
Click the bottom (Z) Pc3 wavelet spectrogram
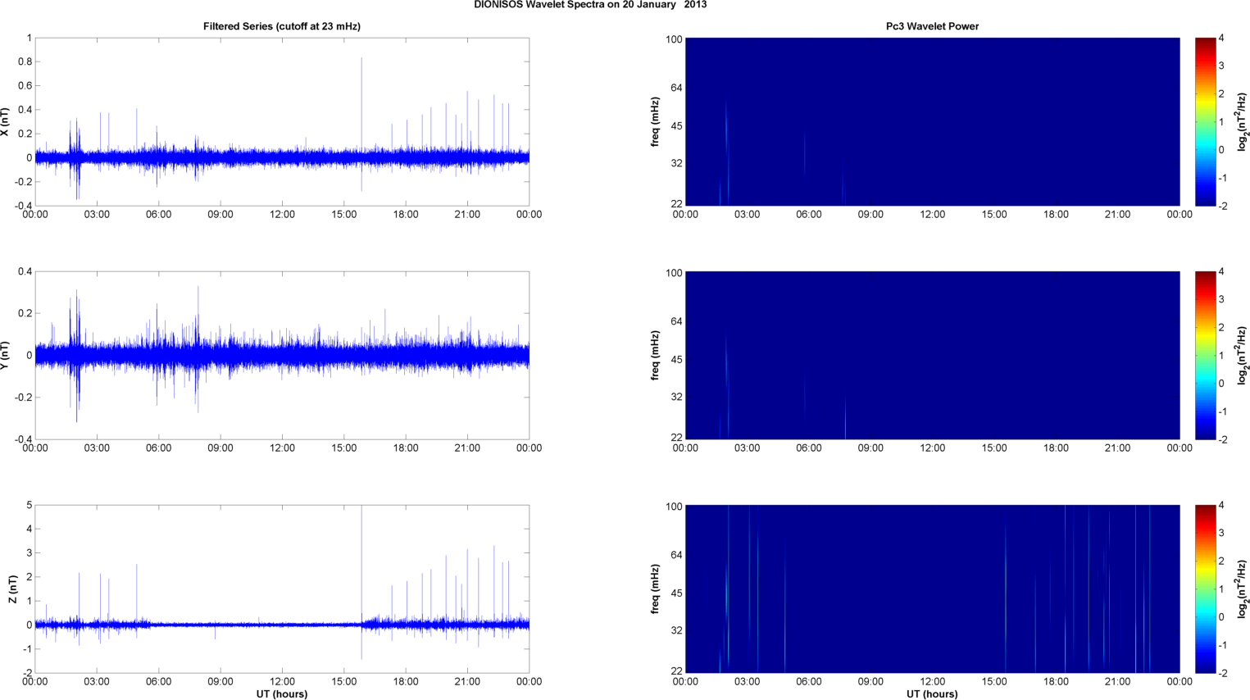pyautogui.click(x=932, y=589)
